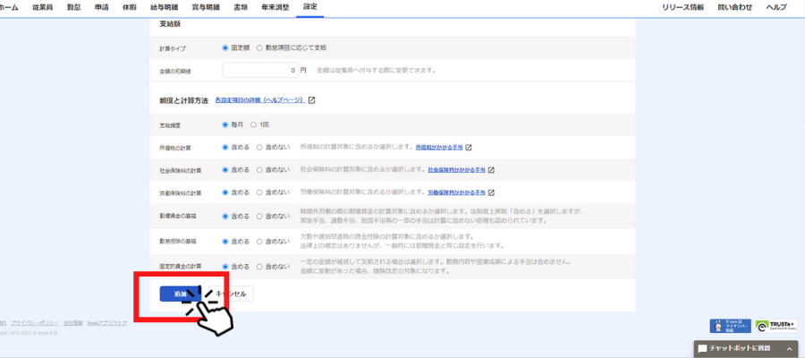Click external link icon after 労働保険料がかかる手当
Screen dimensions: 805x358
(491, 192)
